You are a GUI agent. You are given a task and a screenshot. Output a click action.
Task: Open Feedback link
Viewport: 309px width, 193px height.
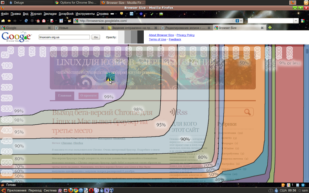[x=175, y=39]
